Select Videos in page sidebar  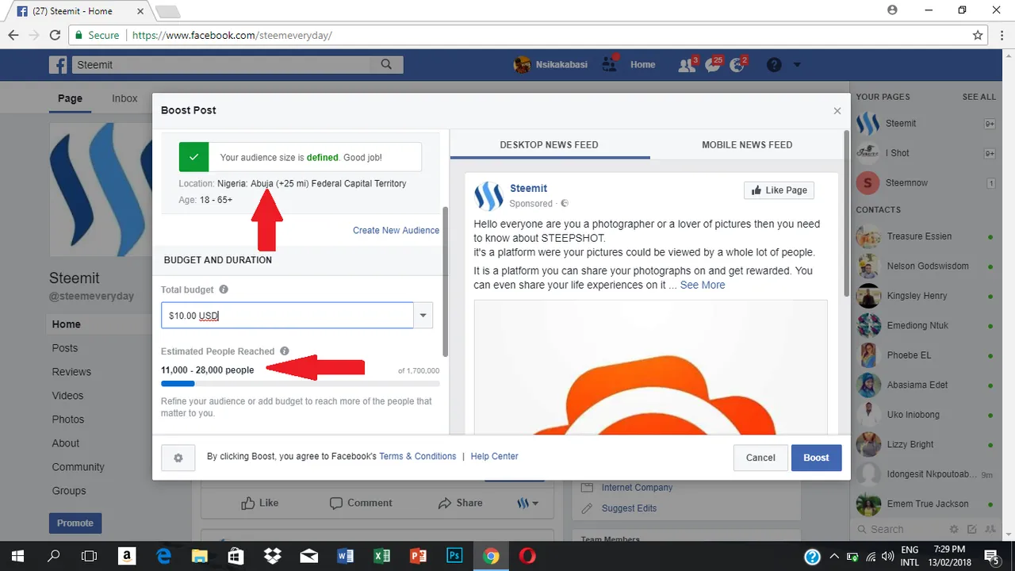pyautogui.click(x=67, y=396)
